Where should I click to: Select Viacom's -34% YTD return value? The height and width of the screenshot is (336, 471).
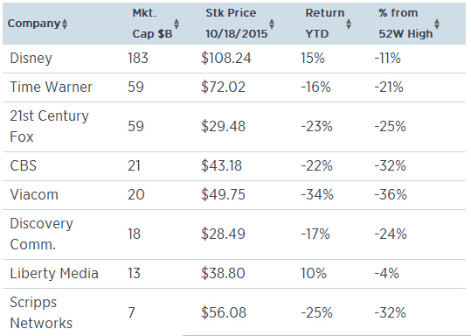click(x=317, y=194)
